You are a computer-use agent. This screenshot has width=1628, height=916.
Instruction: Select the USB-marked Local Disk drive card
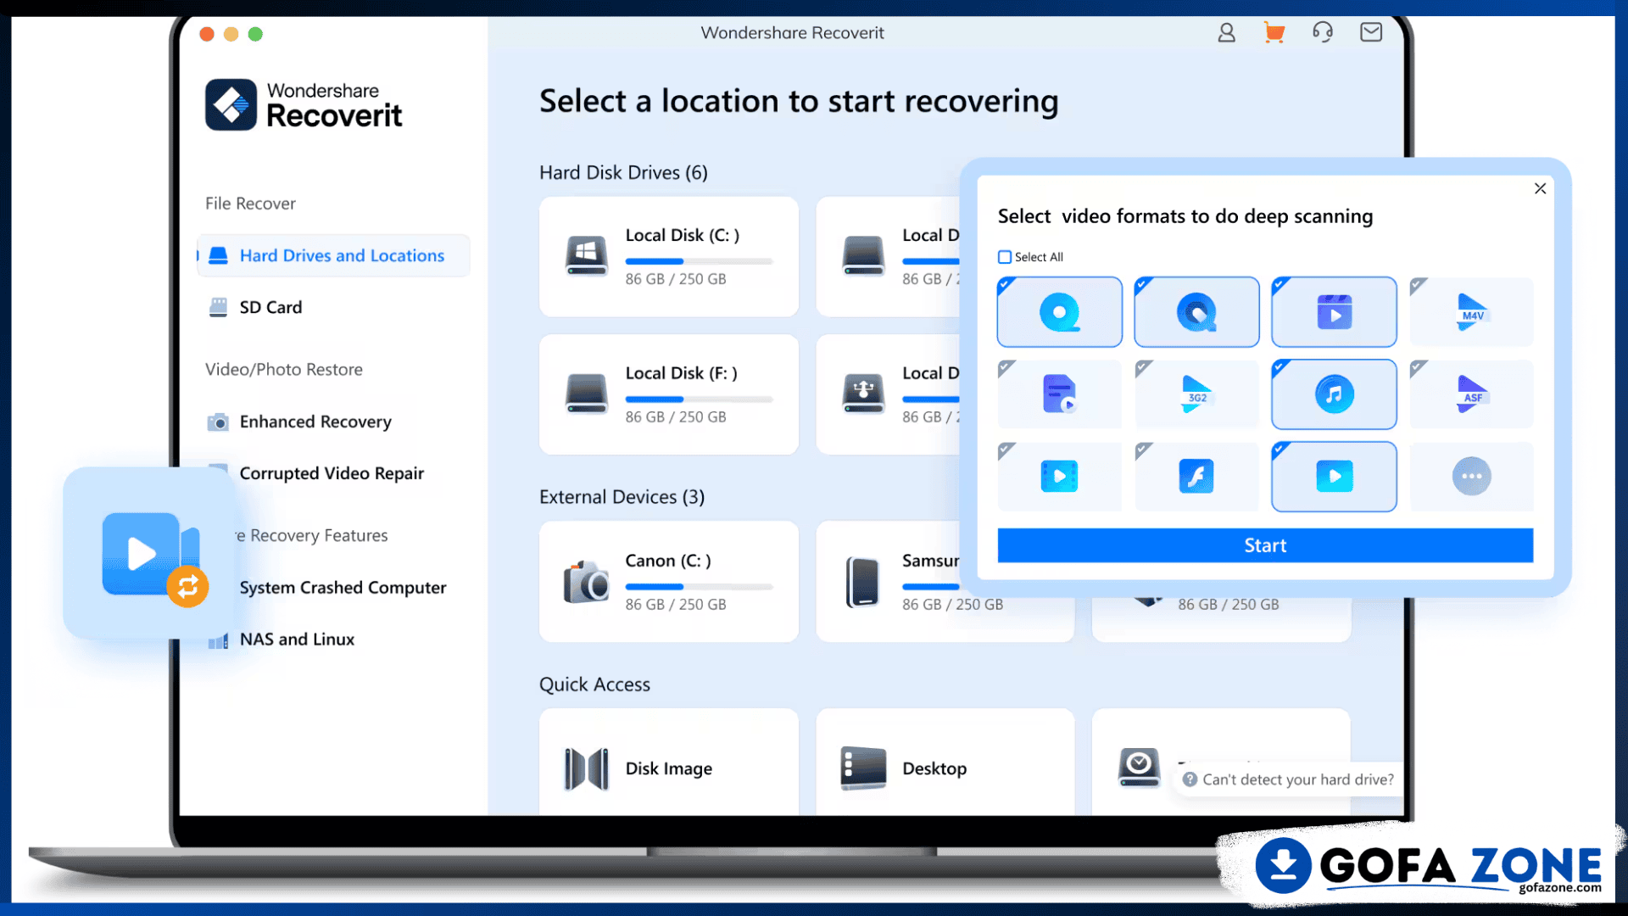click(889, 394)
